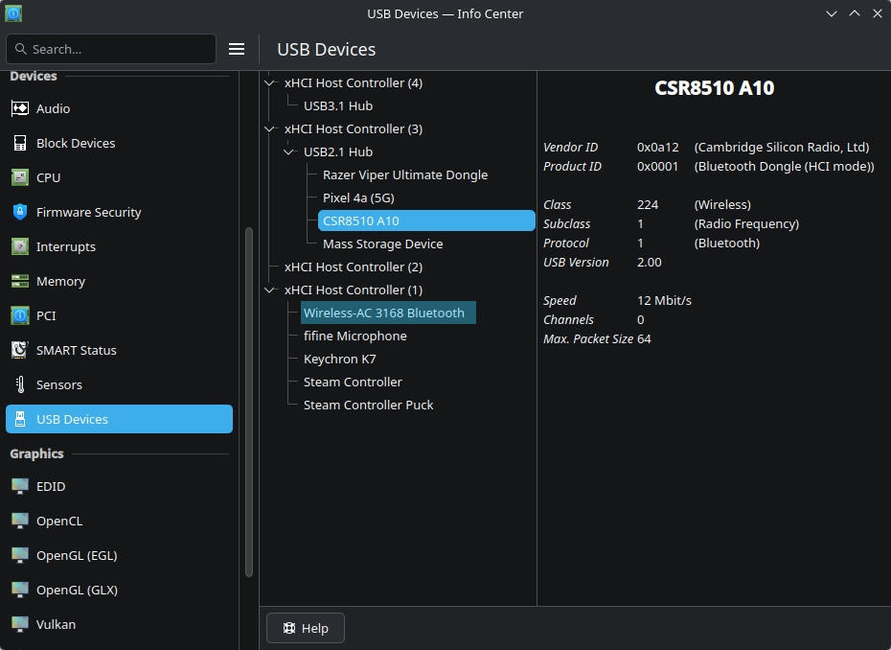891x650 pixels.
Task: Minimize the Info Center window
Action: [x=832, y=13]
